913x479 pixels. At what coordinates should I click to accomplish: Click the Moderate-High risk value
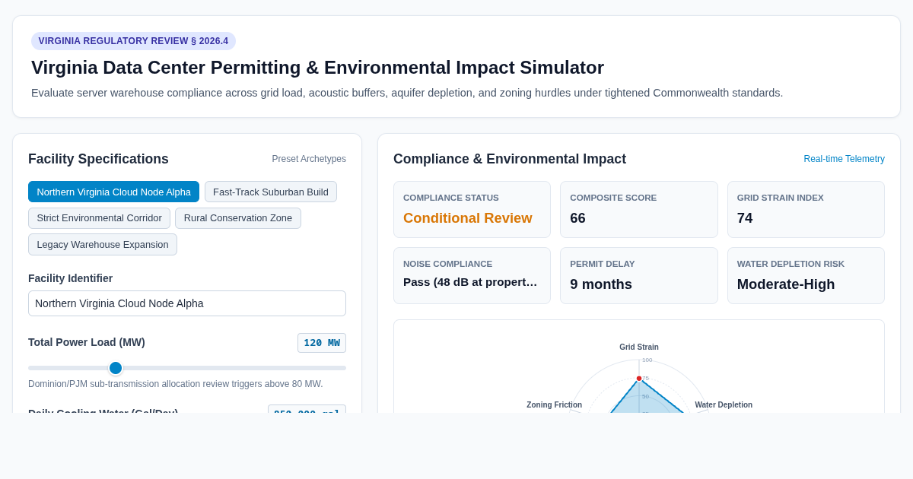coord(786,284)
